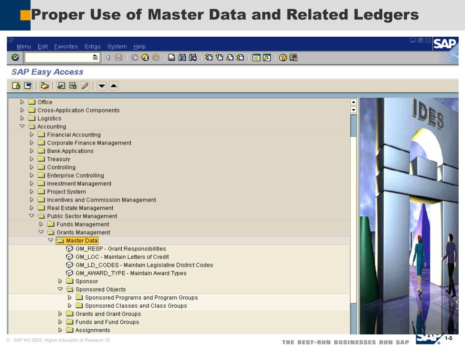Select Grants and Grant Groups folder
Viewport: 465px width, 348px height.
(108, 314)
